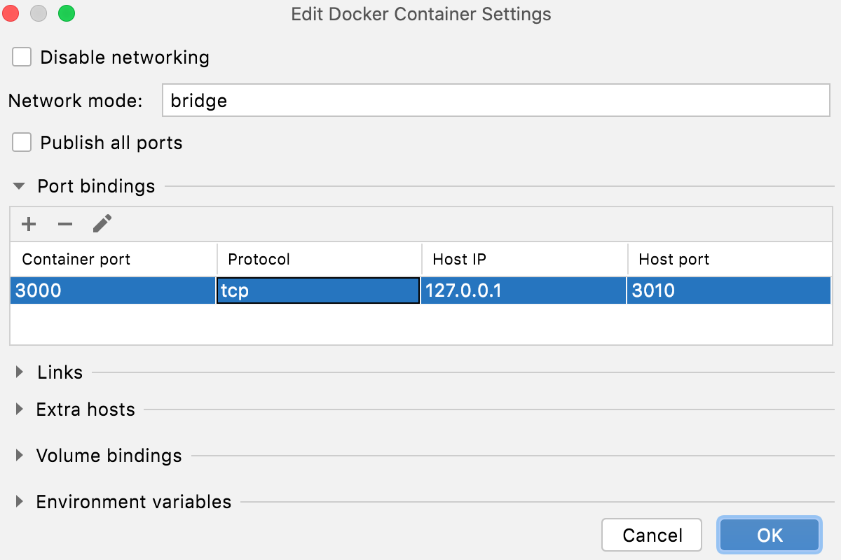Click the add port binding icon
The image size is (841, 560).
pyautogui.click(x=29, y=224)
